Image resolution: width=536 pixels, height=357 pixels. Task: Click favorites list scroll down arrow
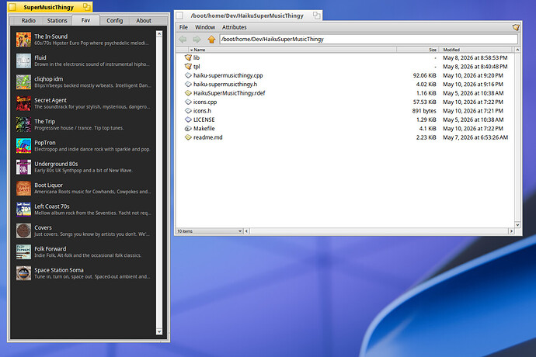point(159,331)
